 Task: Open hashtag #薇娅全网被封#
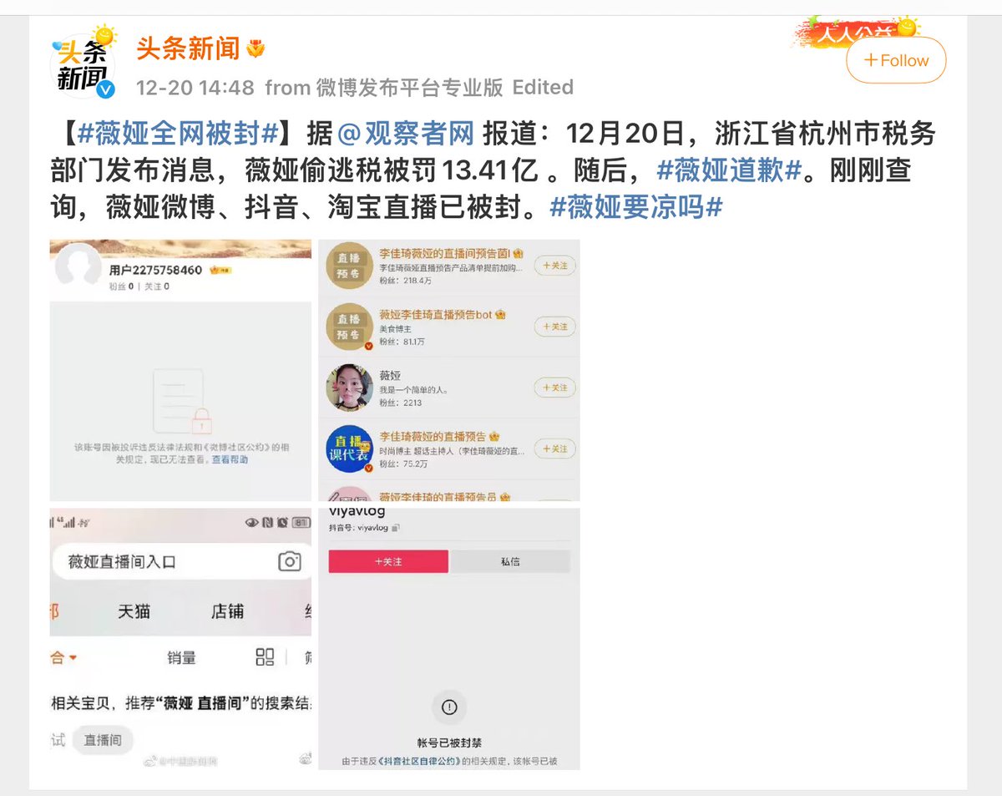coord(178,133)
